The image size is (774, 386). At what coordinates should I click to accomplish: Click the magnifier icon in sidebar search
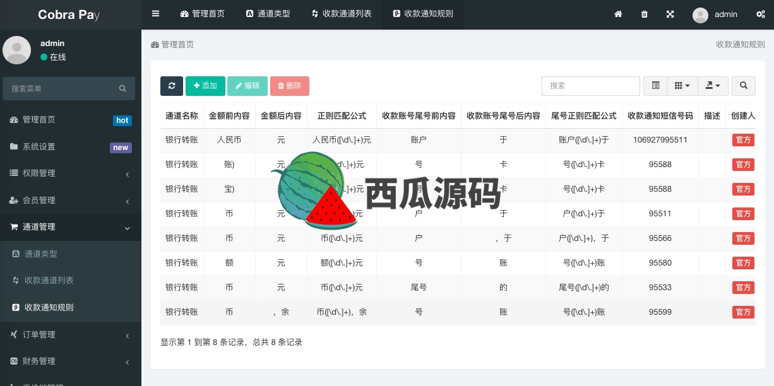pos(122,89)
